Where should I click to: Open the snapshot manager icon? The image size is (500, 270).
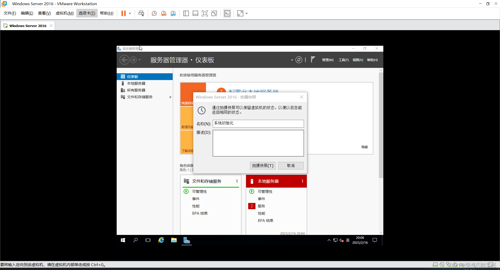point(173,13)
